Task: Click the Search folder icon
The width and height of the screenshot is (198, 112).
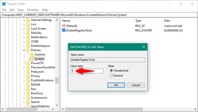Action: point(28,102)
